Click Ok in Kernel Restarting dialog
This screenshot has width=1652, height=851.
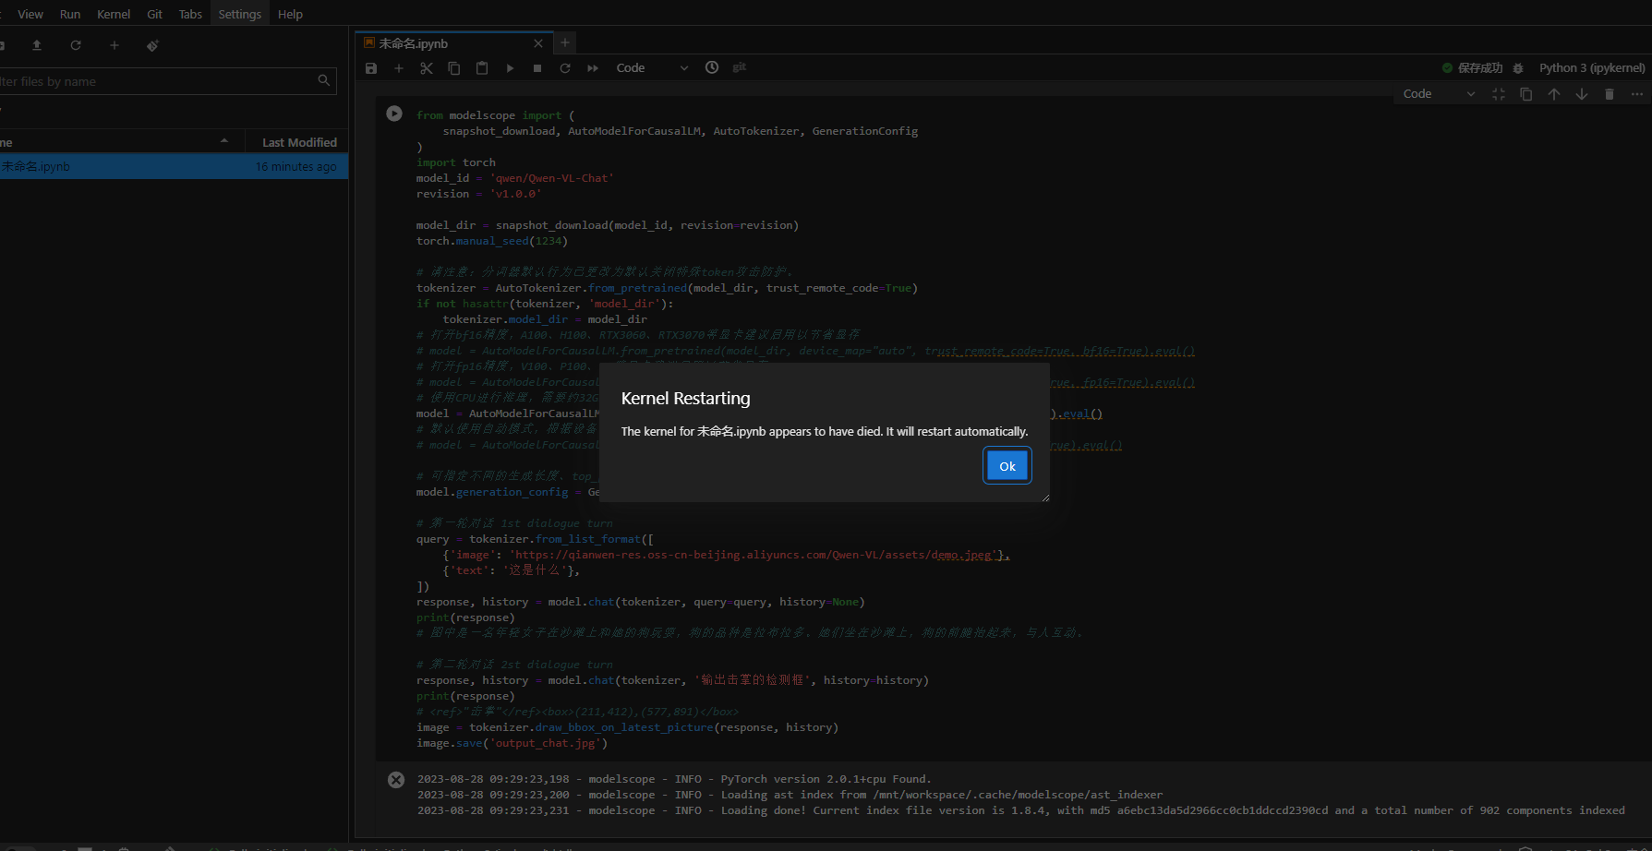coord(1007,466)
